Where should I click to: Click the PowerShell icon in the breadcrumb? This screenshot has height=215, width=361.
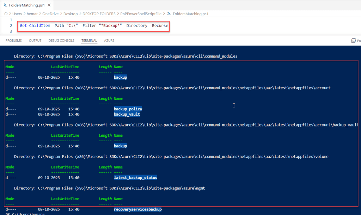coord(169,14)
